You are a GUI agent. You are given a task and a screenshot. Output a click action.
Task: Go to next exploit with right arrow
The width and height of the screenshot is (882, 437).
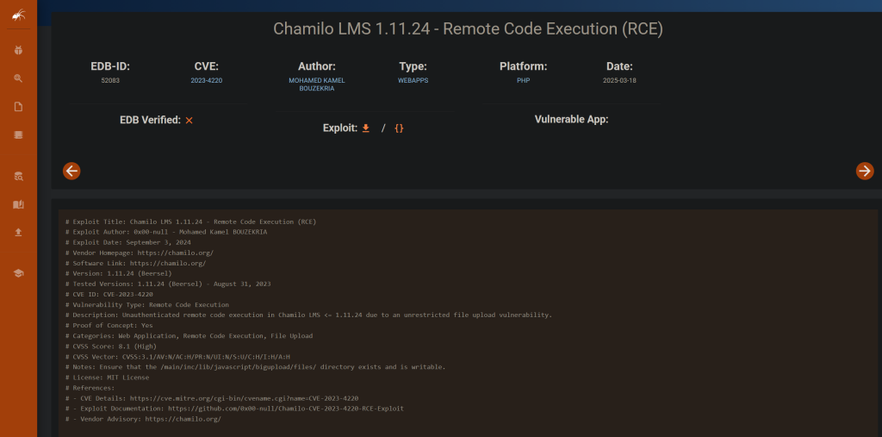[864, 171]
